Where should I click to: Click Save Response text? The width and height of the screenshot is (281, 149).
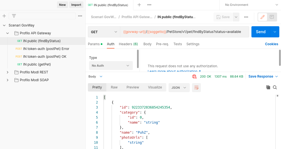coord(261,76)
